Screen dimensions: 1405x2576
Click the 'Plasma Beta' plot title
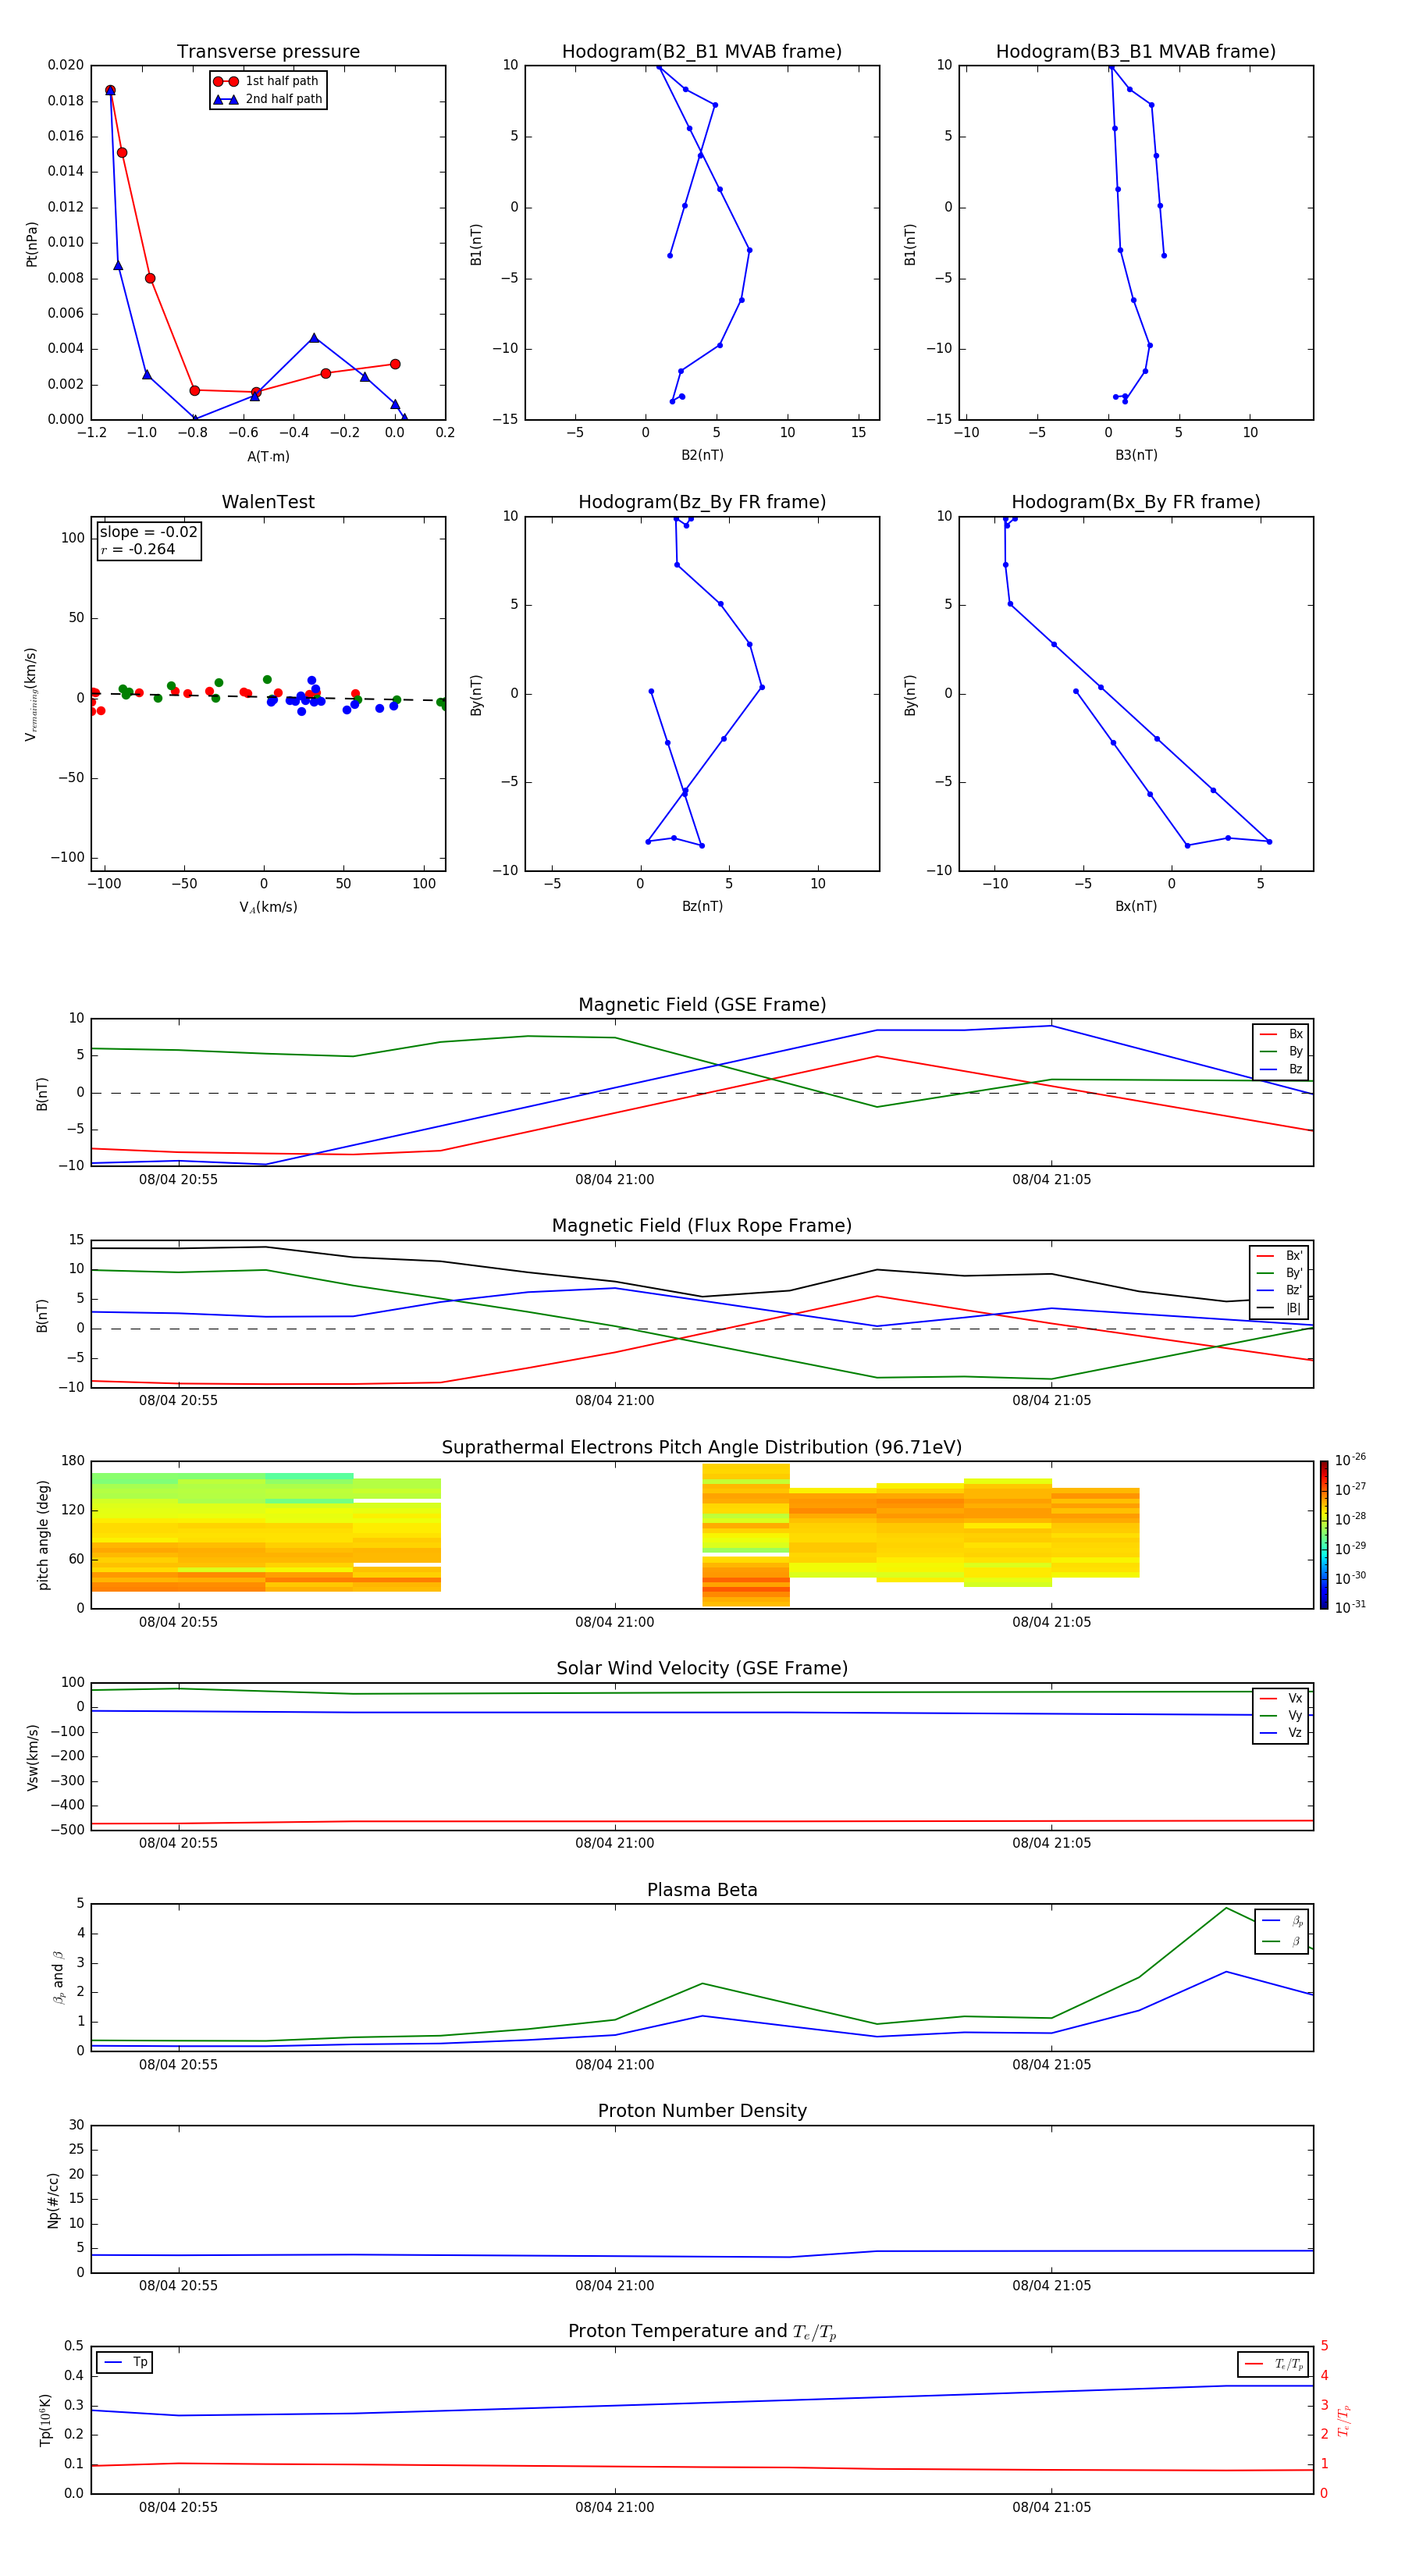coord(702,1890)
